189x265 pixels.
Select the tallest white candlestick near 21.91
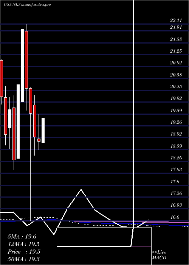coord(22,65)
